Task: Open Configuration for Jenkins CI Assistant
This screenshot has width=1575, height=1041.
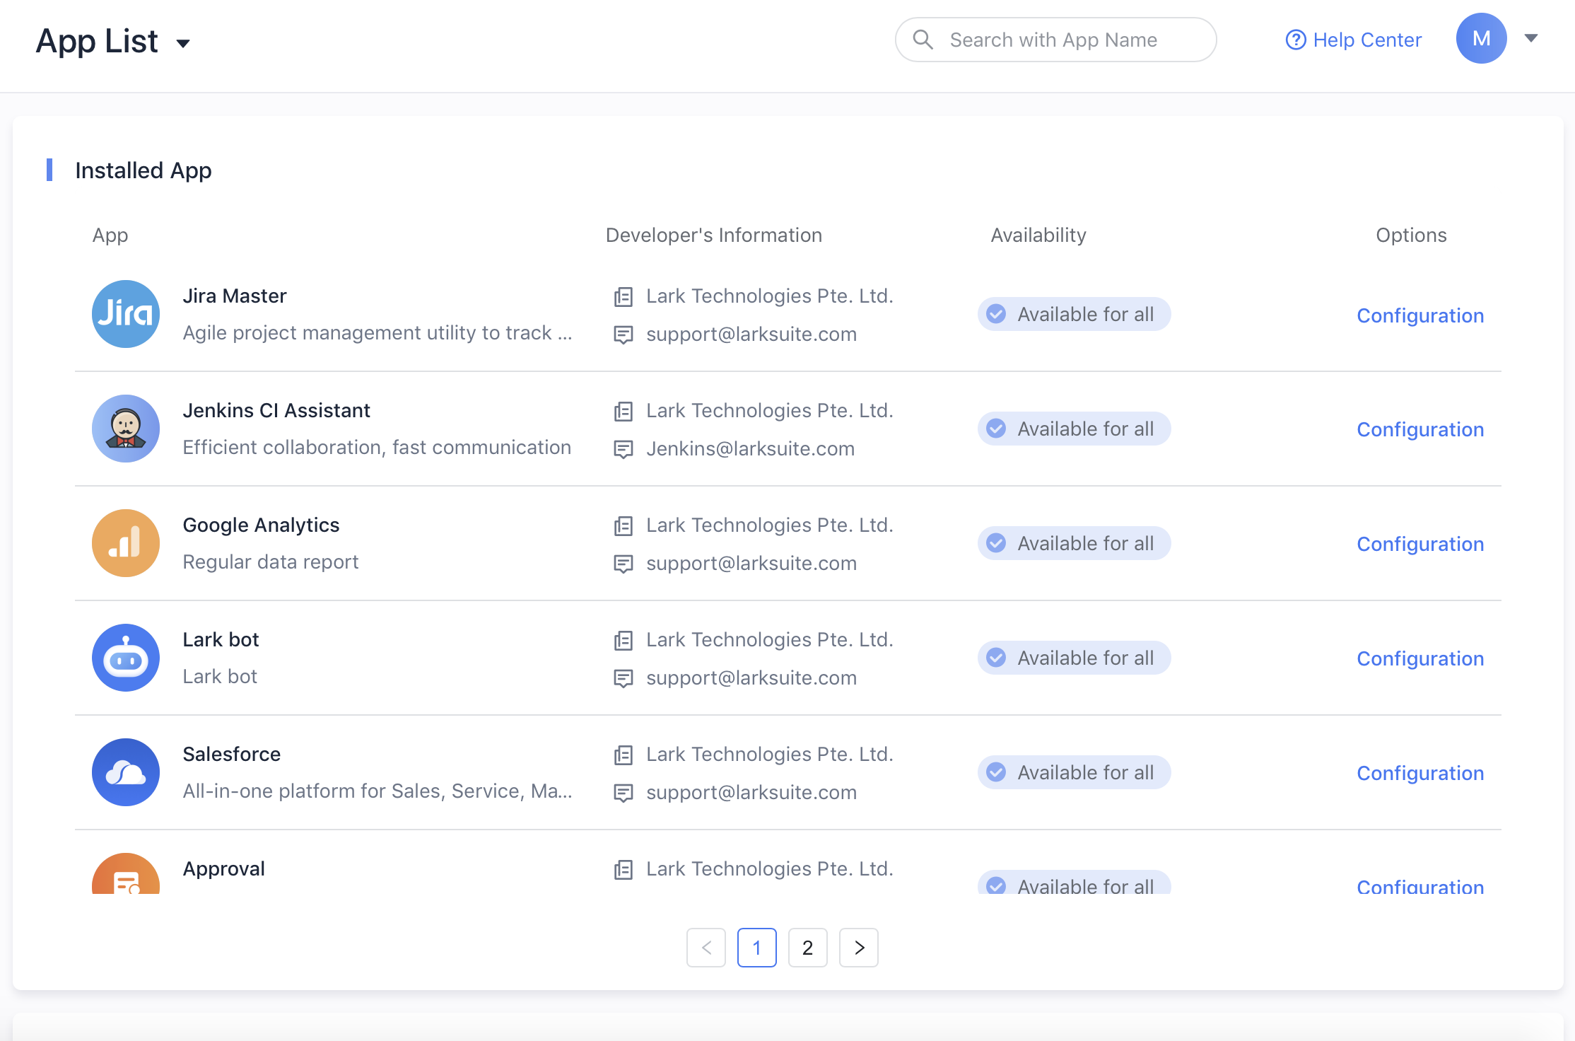Action: pyautogui.click(x=1419, y=429)
